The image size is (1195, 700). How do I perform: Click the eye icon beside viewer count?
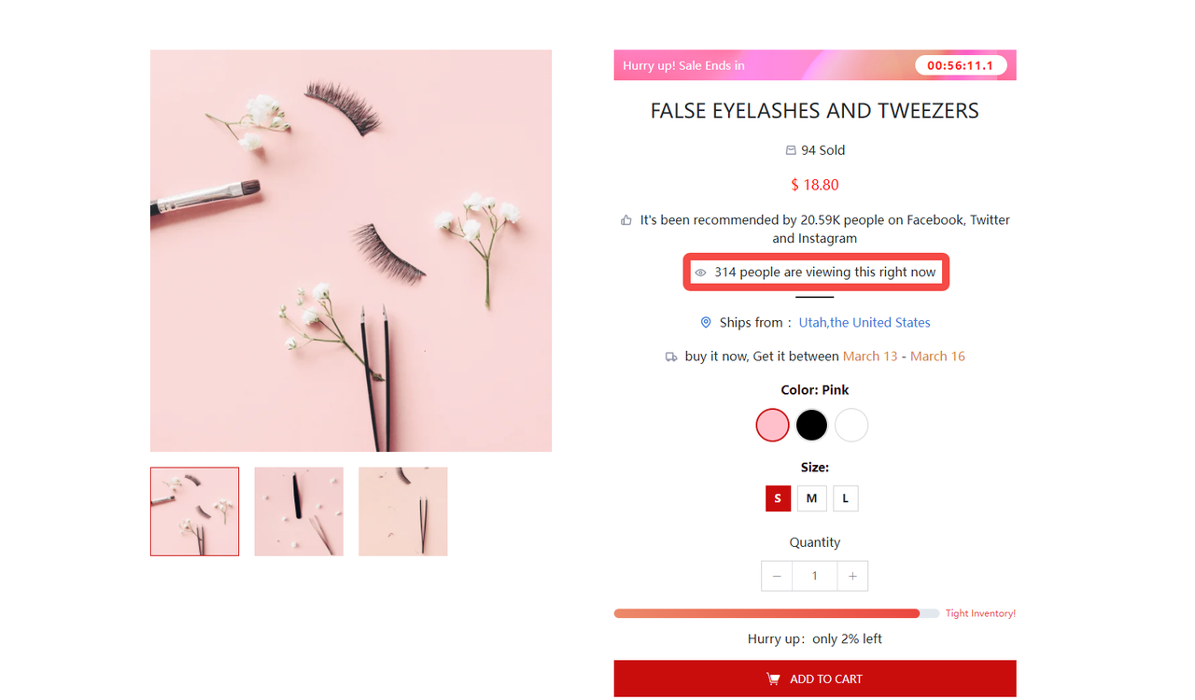[x=700, y=273]
